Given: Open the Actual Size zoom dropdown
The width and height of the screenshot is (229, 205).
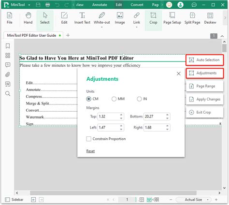Looking at the screenshot, I should [x=208, y=200].
